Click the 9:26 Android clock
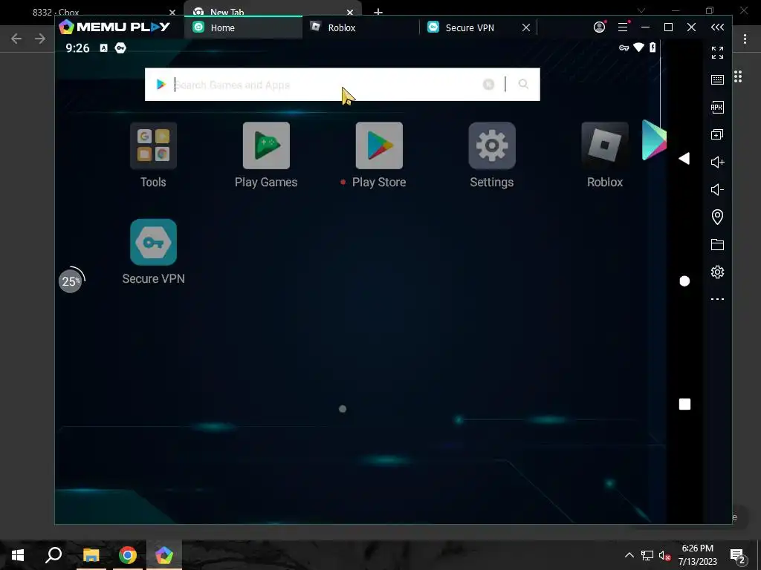Viewport: 761px width, 570px height. point(77,48)
